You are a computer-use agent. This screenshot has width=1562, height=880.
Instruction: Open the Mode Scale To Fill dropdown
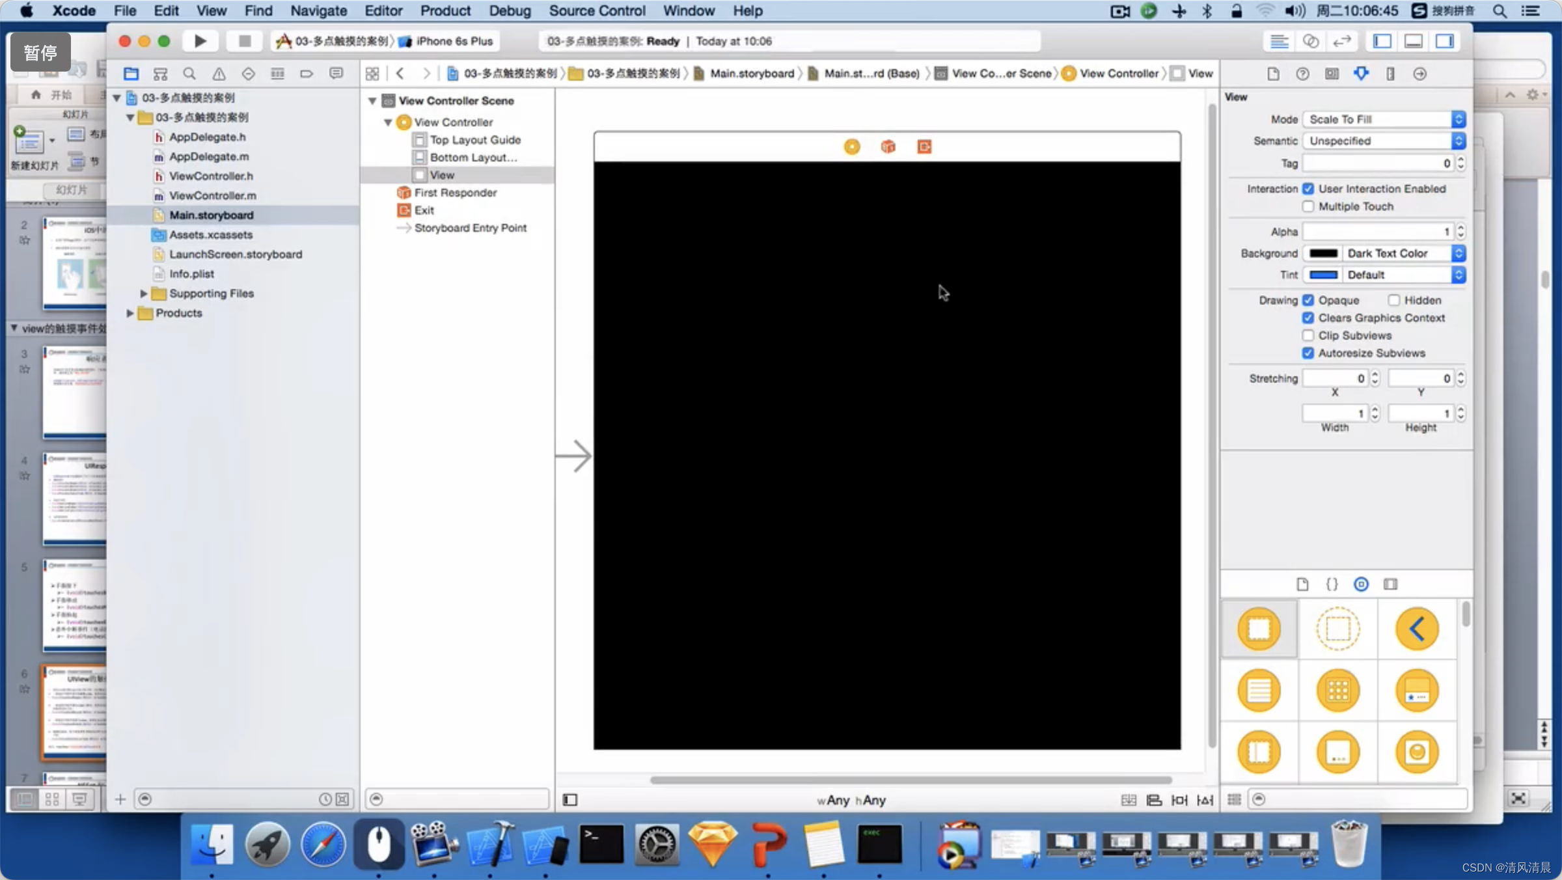pyautogui.click(x=1383, y=119)
